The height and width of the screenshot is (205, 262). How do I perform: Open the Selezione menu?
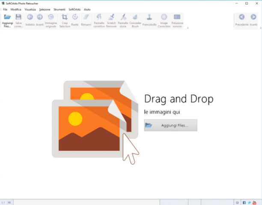45,9
